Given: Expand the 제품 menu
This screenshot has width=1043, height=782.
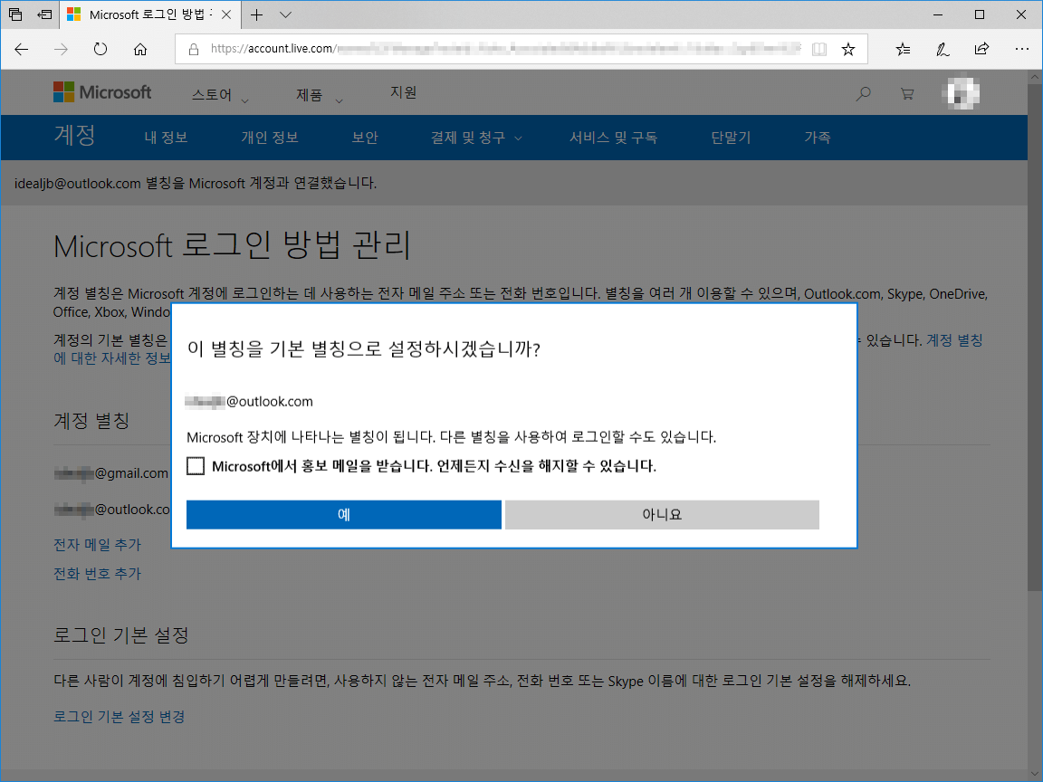Looking at the screenshot, I should [320, 95].
